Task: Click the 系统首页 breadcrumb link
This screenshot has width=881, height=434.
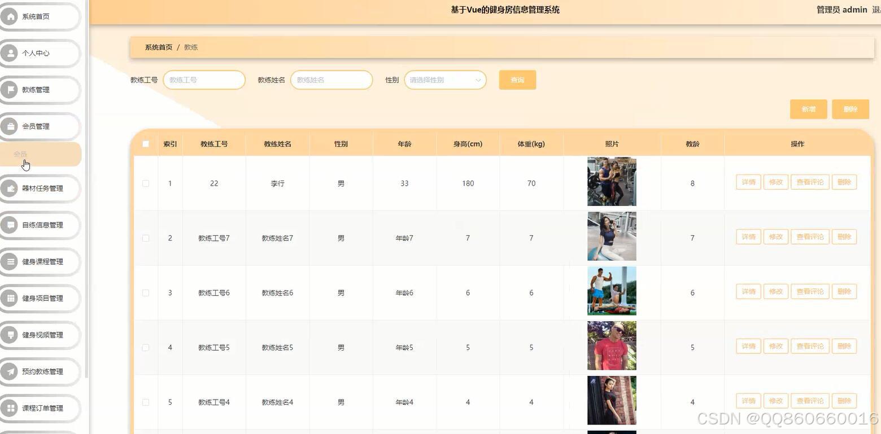Action: pyautogui.click(x=159, y=47)
